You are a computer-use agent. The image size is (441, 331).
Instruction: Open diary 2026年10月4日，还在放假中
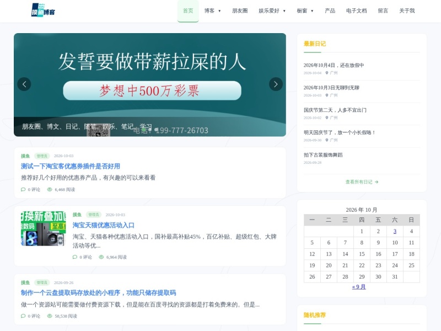[x=334, y=65]
